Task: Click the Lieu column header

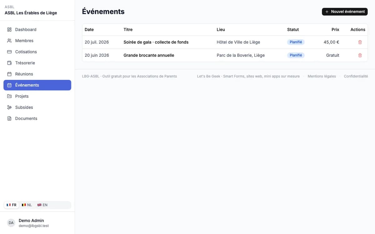Action: point(221,30)
